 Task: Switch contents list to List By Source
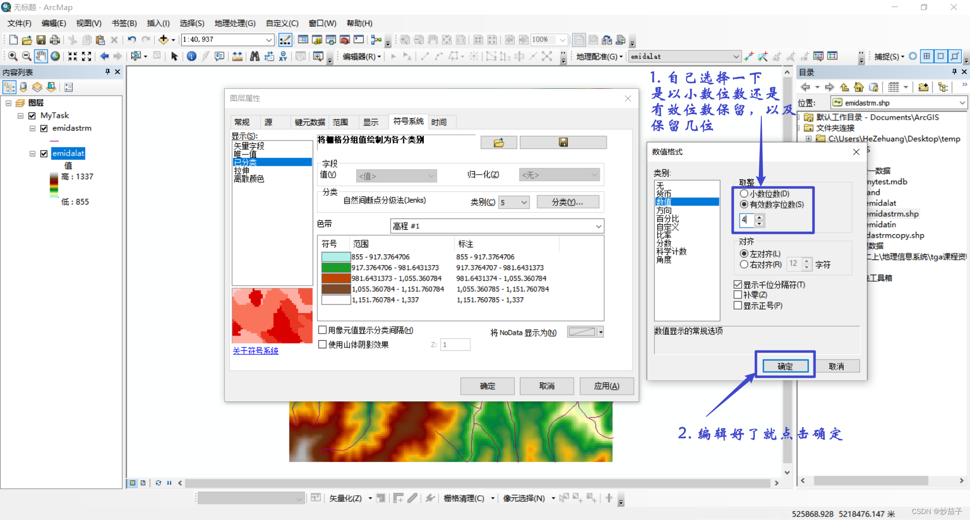click(23, 87)
